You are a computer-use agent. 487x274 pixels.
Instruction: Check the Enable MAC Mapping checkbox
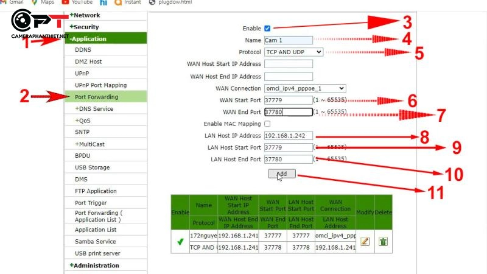coord(268,124)
